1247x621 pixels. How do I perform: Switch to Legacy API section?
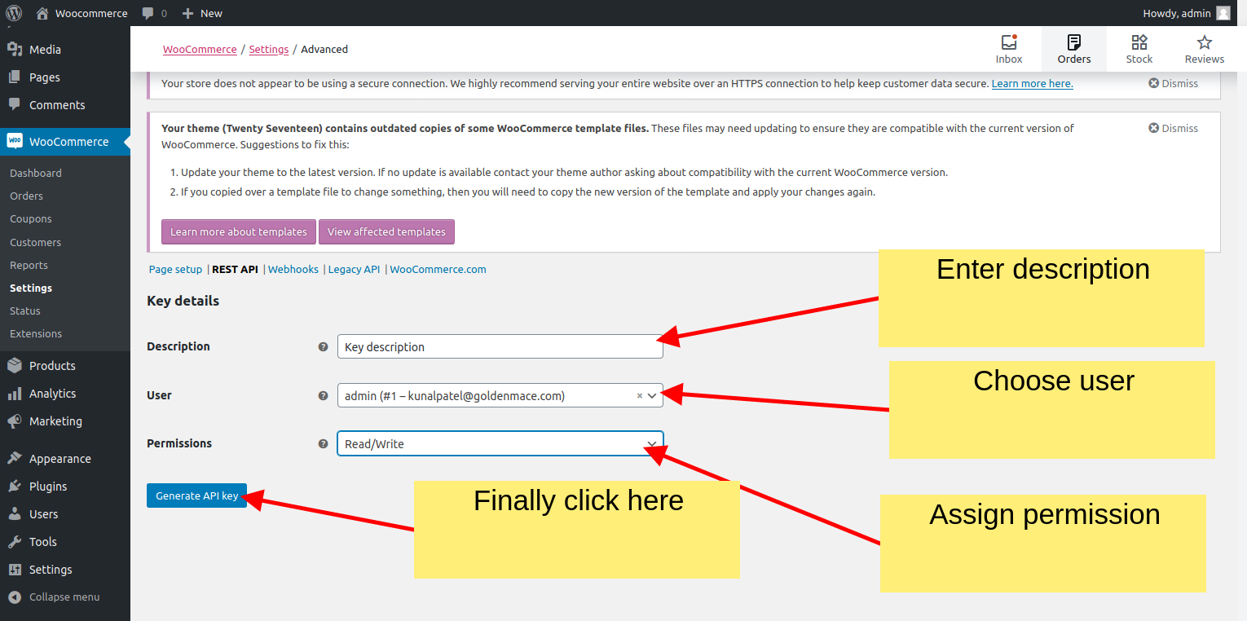pos(354,269)
